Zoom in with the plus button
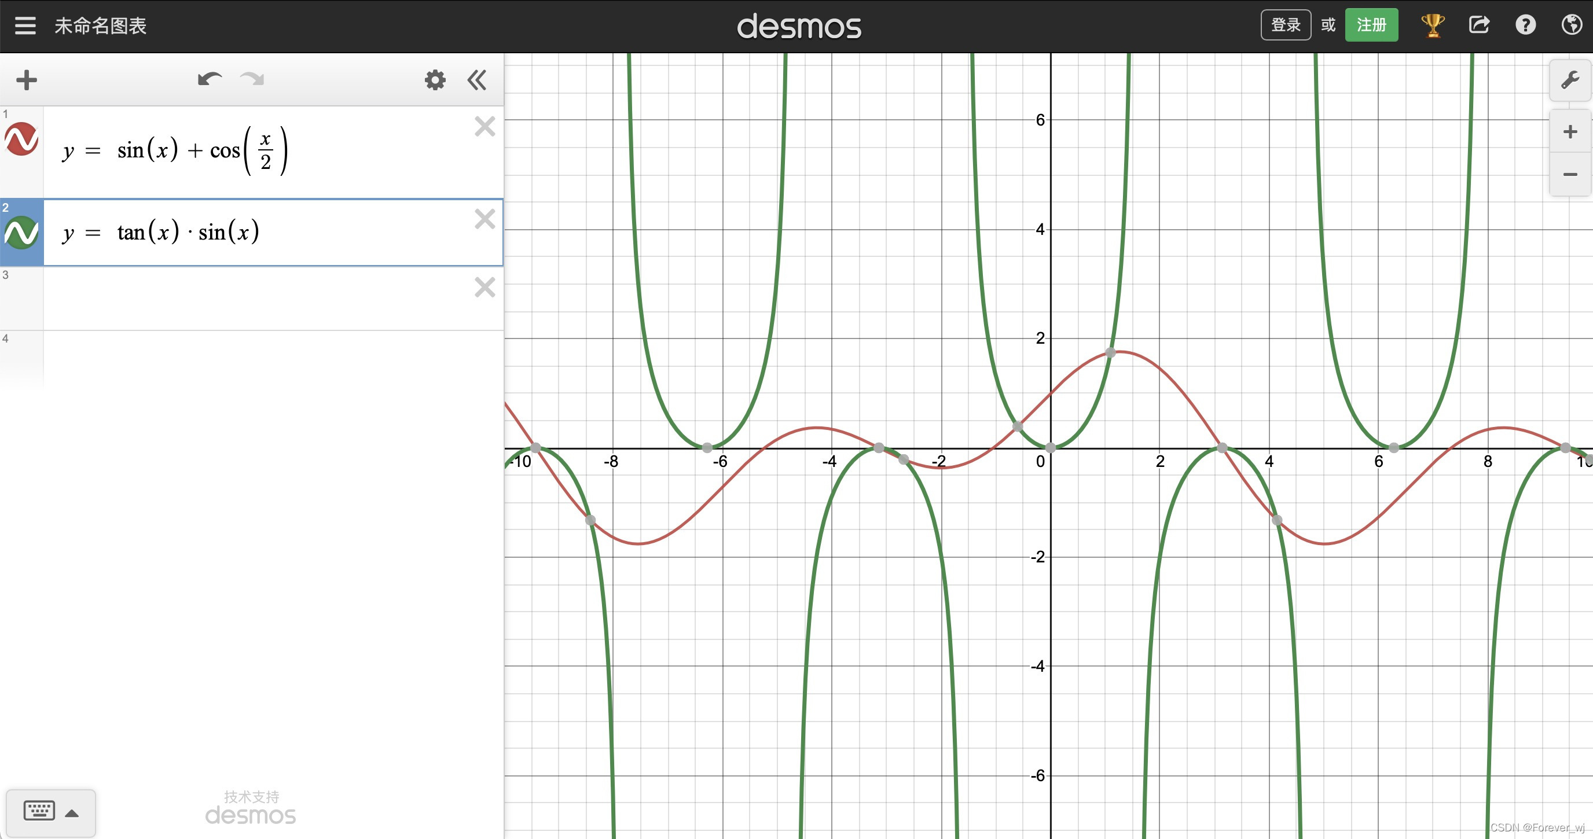Image resolution: width=1593 pixels, height=839 pixels. [1569, 131]
